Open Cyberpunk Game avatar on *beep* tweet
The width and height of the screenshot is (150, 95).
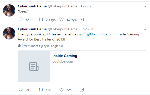(x=9, y=10)
